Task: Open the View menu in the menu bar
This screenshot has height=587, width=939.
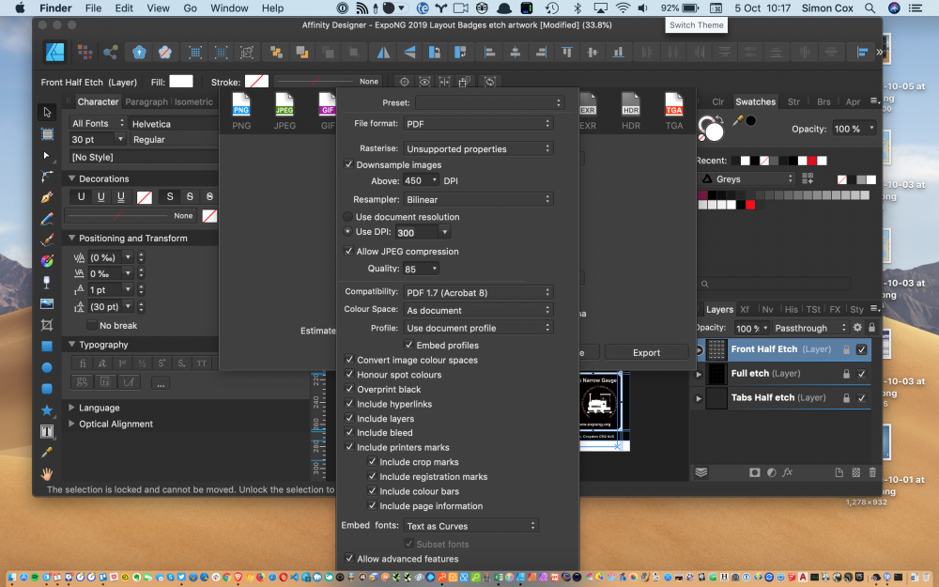Action: [158, 8]
